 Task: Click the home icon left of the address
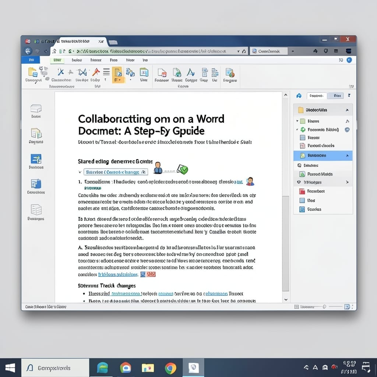(54, 51)
